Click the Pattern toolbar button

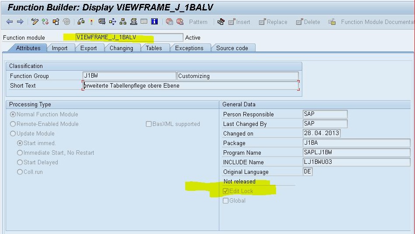click(198, 22)
